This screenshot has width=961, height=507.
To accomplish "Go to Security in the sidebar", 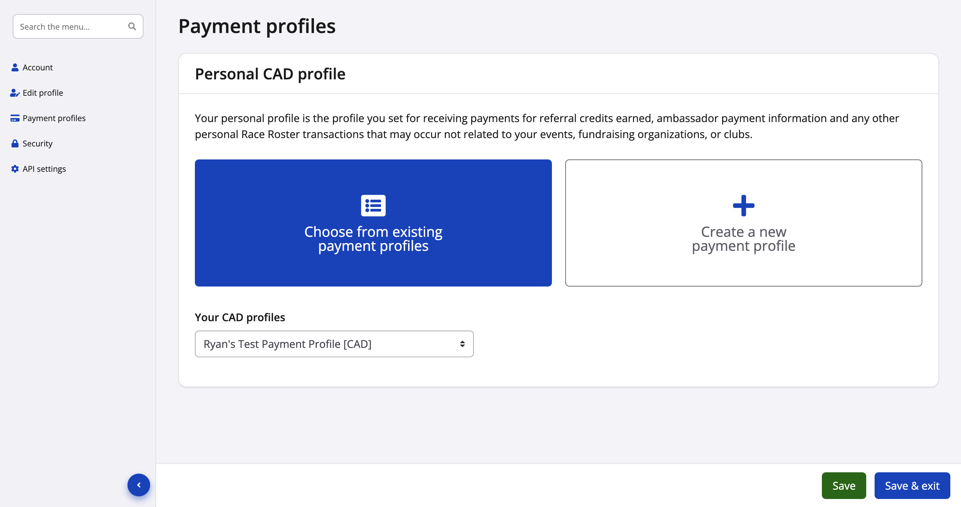I will [x=37, y=143].
